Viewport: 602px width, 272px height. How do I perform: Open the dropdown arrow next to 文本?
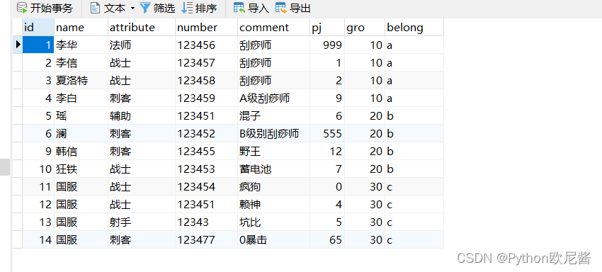click(x=133, y=8)
